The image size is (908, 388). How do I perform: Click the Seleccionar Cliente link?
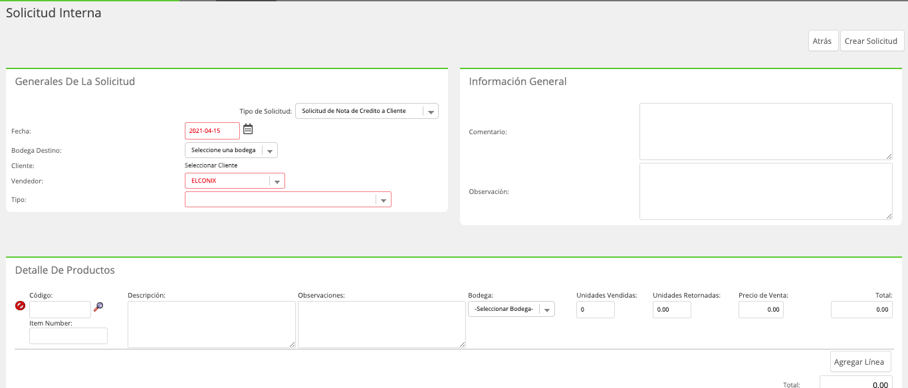211,165
